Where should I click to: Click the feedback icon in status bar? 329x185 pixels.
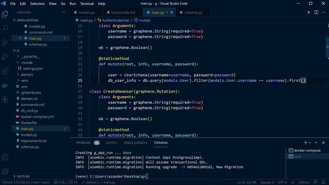point(315,182)
